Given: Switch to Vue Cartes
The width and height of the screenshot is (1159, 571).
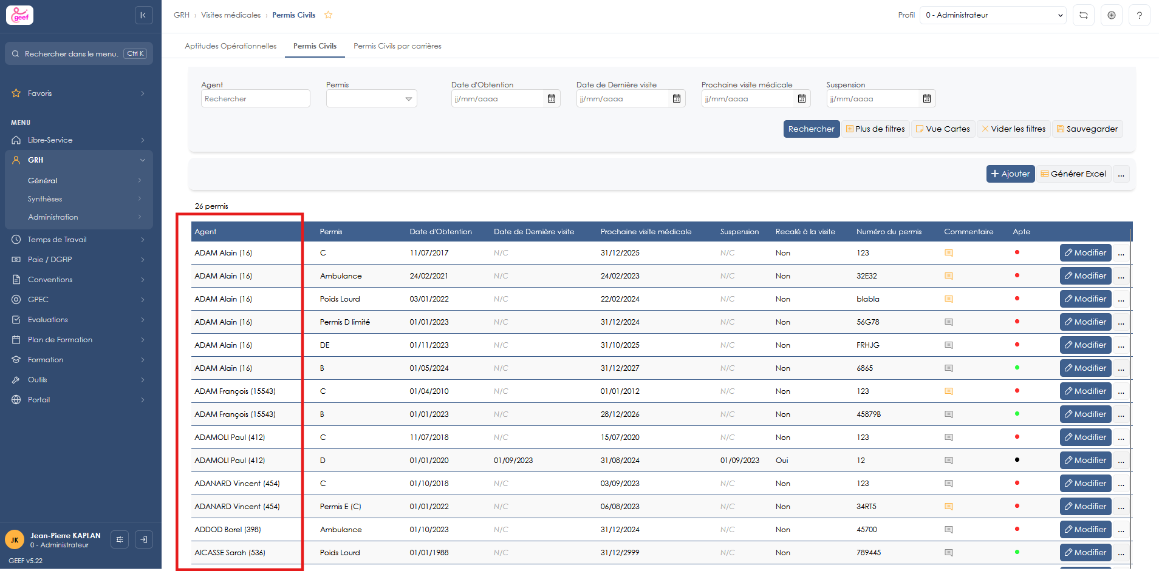Looking at the screenshot, I should [x=943, y=129].
